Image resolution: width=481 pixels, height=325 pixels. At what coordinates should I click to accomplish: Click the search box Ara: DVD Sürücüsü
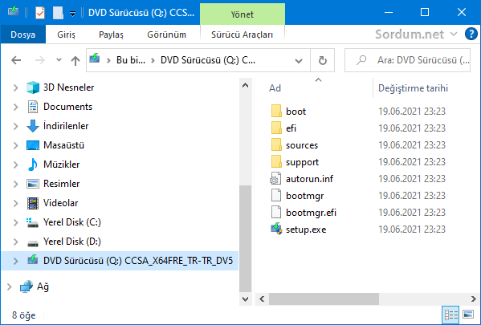tap(407, 60)
